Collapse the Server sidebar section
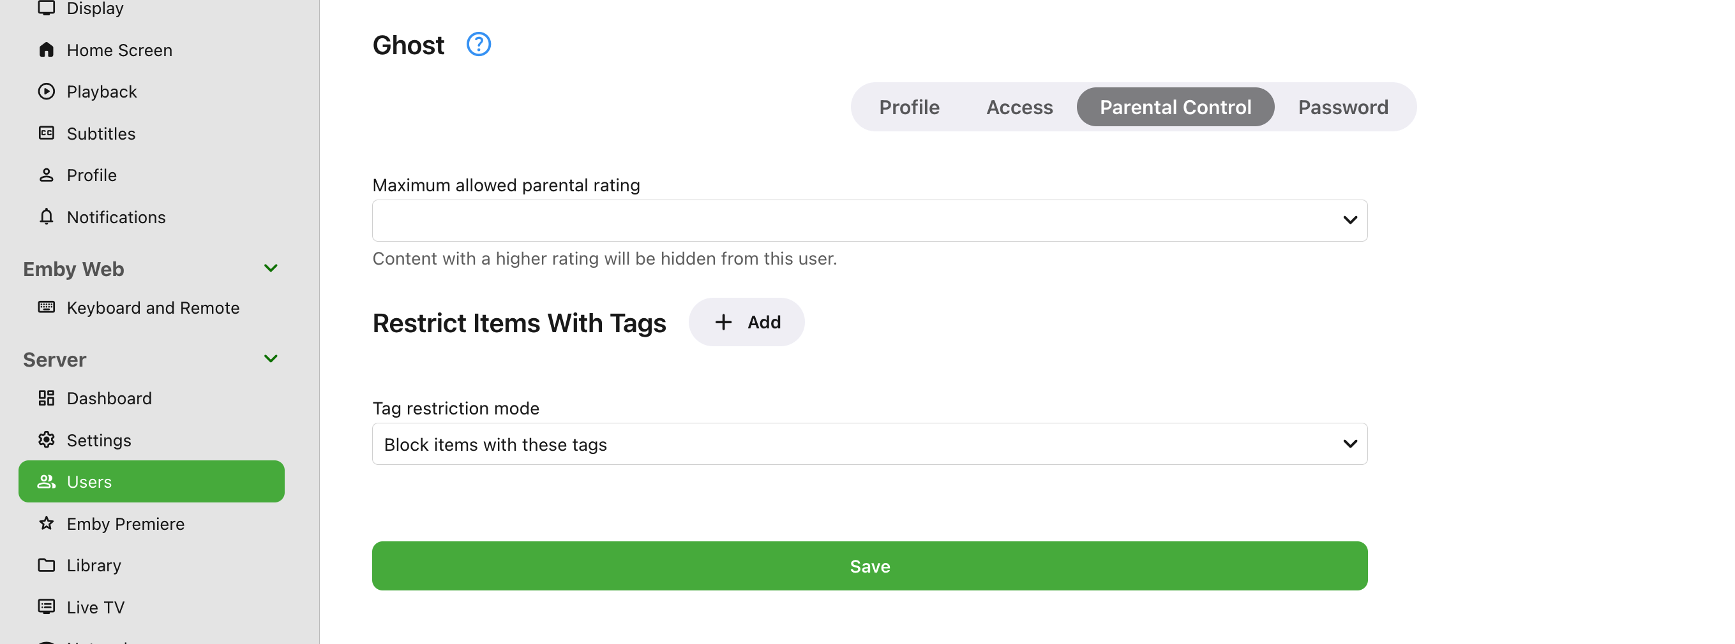 (271, 359)
